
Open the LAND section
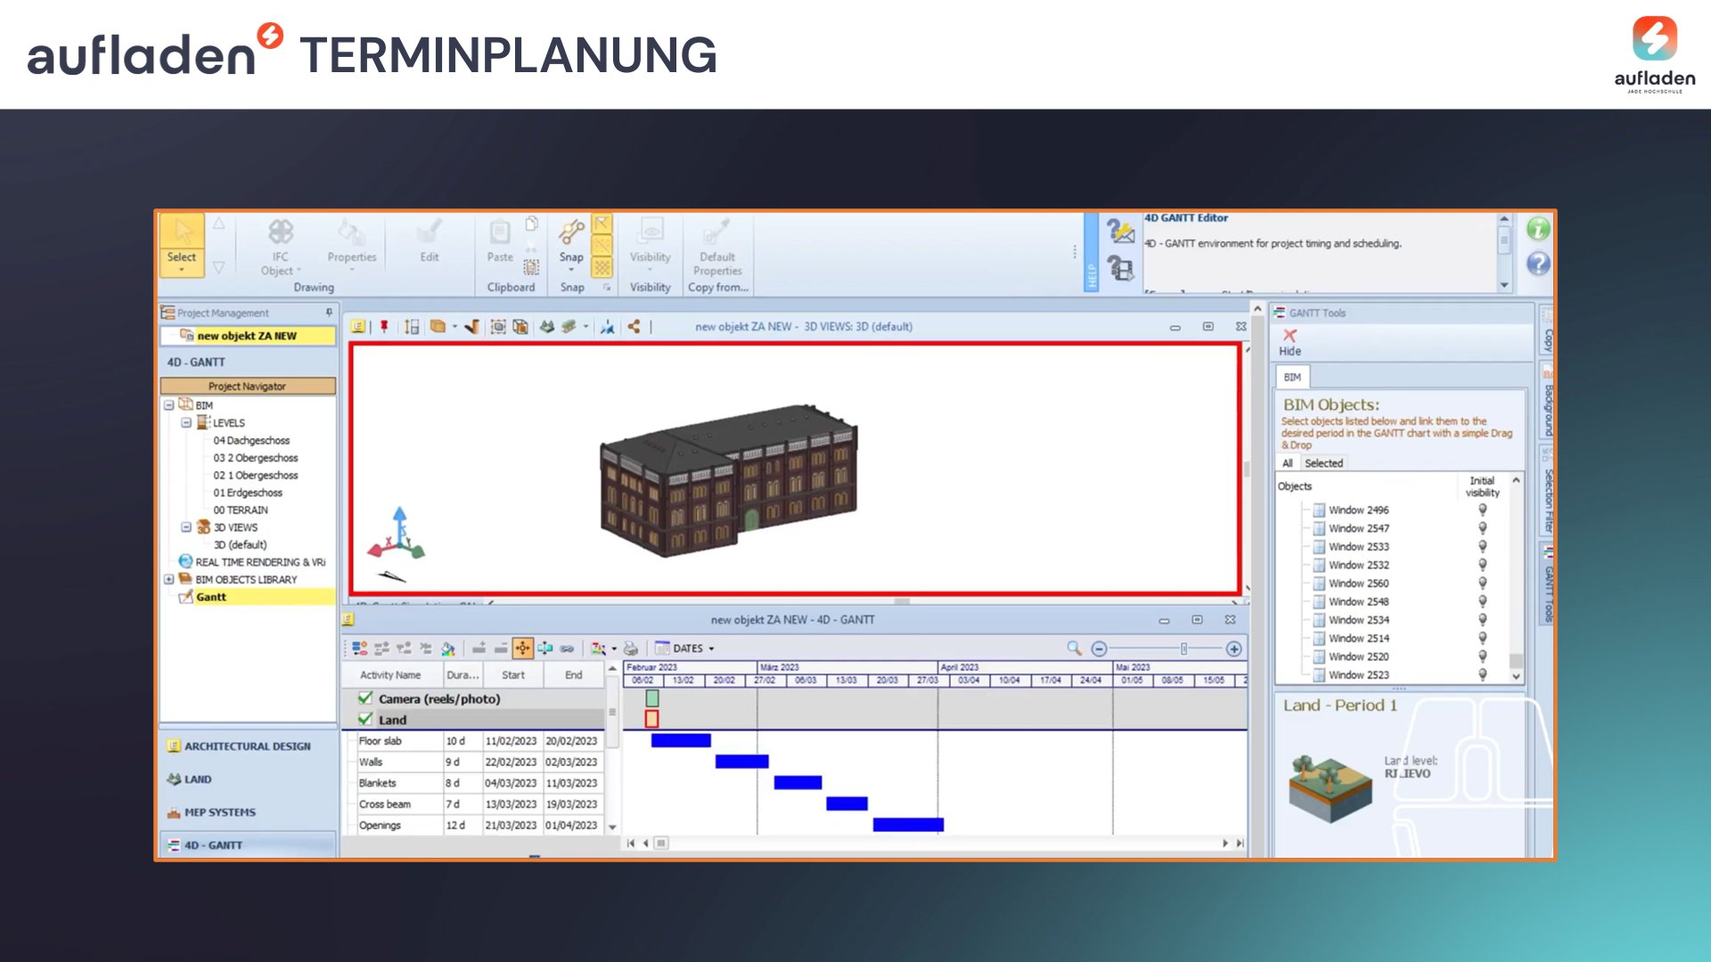tap(248, 779)
